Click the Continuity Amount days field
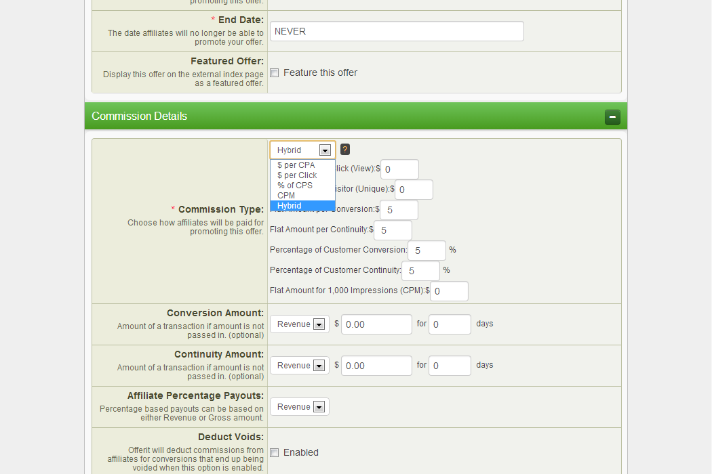Viewport: 712px width, 474px height. coord(450,366)
